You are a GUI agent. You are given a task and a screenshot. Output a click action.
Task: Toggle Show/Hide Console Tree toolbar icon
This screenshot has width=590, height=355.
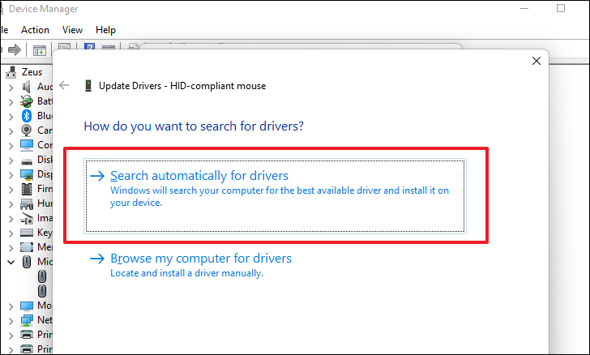(40, 49)
